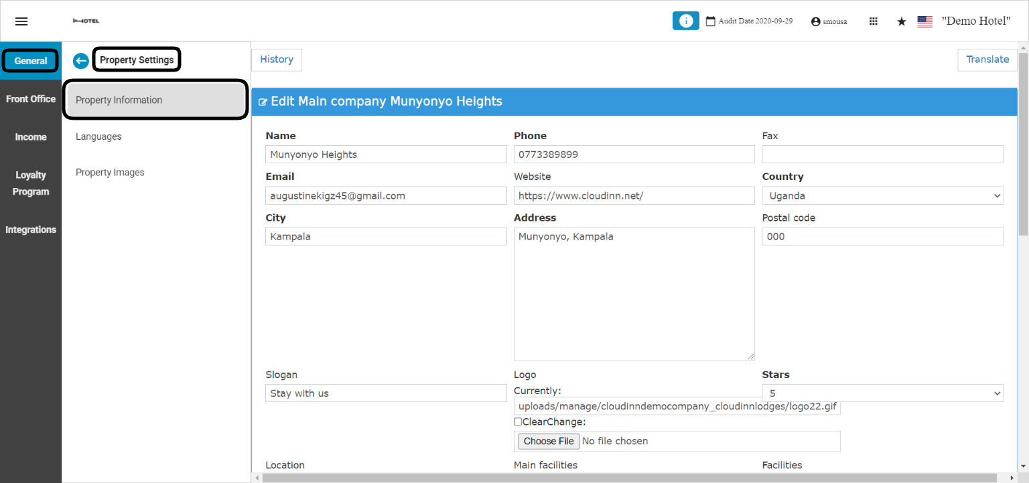Click the Address text area
Screen dimensions: 1029x483
pyautogui.click(x=634, y=294)
